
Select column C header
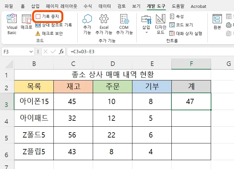[73, 64]
